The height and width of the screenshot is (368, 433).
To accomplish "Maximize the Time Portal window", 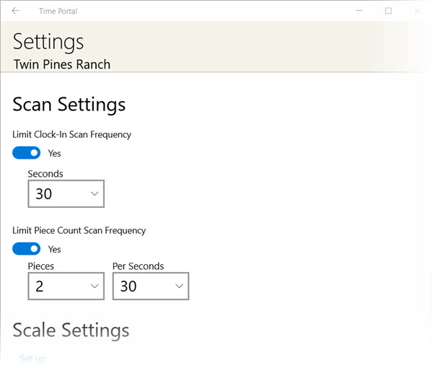I will coord(388,11).
